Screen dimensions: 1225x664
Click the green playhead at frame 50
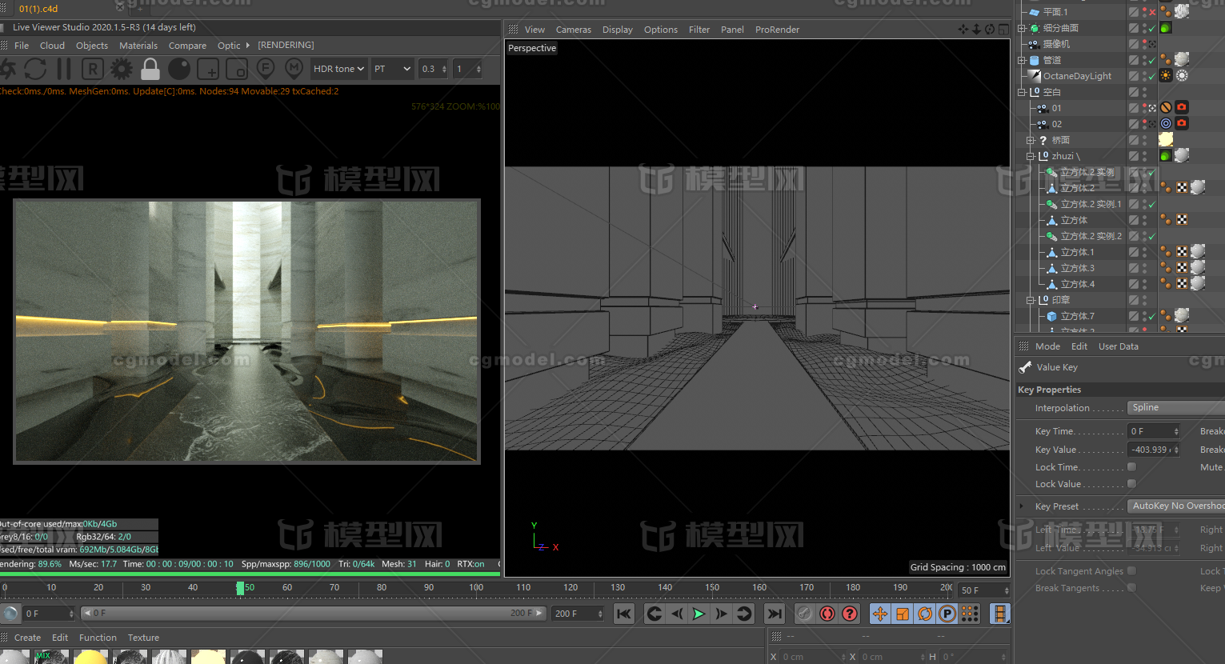tap(240, 588)
